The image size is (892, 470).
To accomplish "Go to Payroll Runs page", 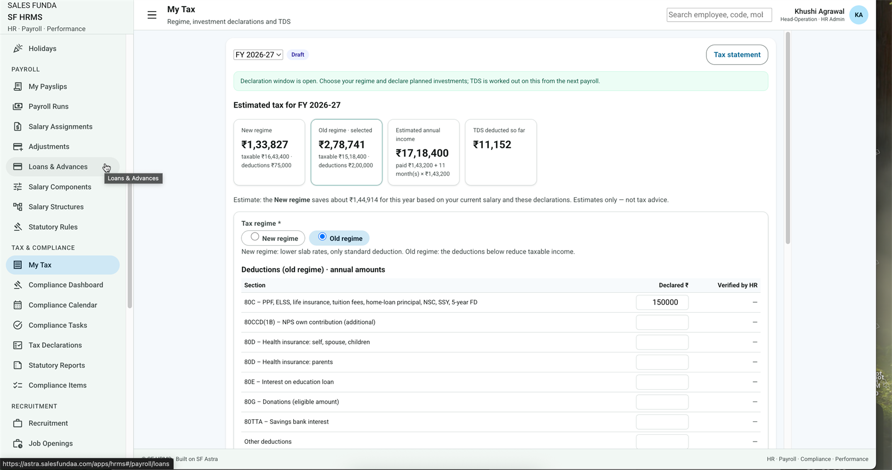I will pos(63,106).
